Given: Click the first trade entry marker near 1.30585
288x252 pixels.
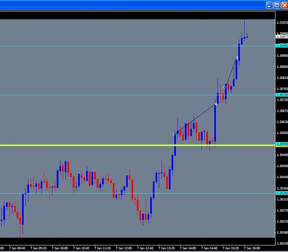Looking at the screenshot, I should 174,134.
